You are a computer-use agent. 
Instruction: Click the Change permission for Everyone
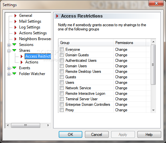point(121,49)
